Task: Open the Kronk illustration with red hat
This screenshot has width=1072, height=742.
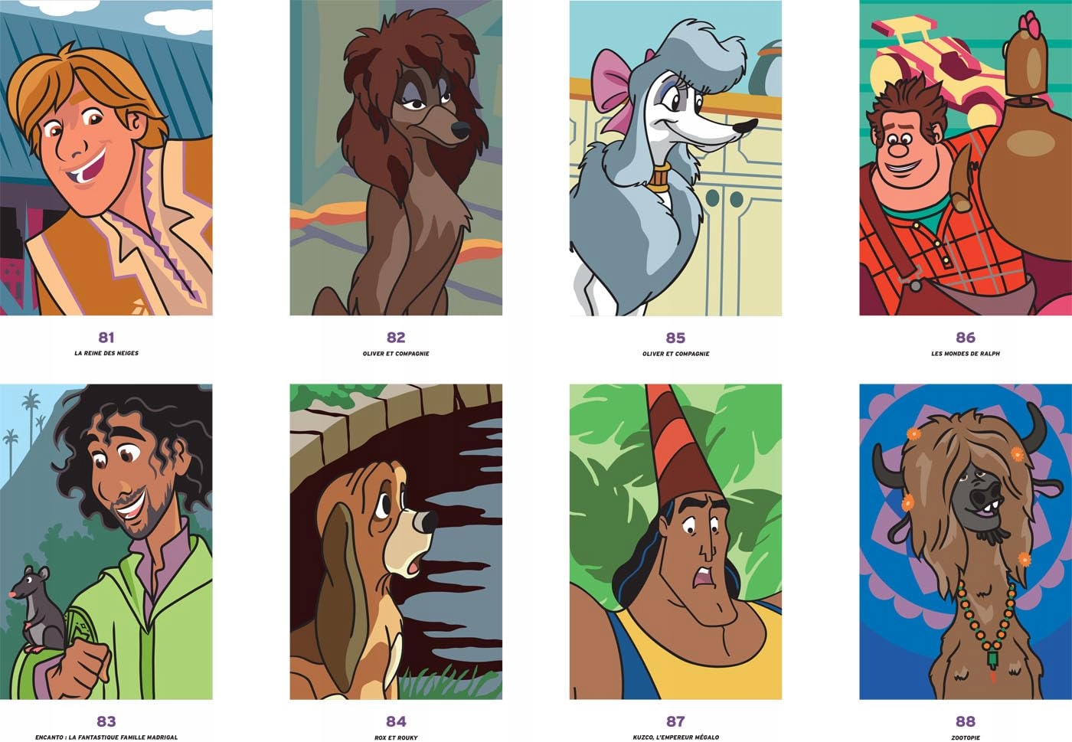Action: tap(675, 541)
